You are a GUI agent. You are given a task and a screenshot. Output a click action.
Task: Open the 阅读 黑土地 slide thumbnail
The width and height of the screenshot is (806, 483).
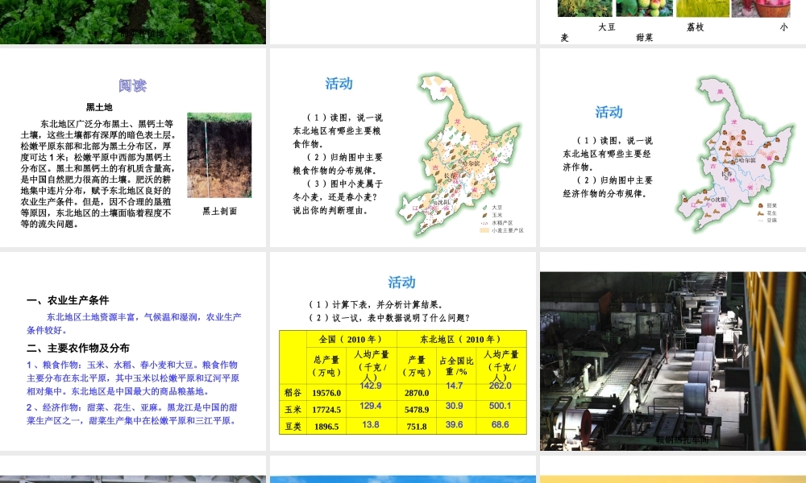pos(133,148)
